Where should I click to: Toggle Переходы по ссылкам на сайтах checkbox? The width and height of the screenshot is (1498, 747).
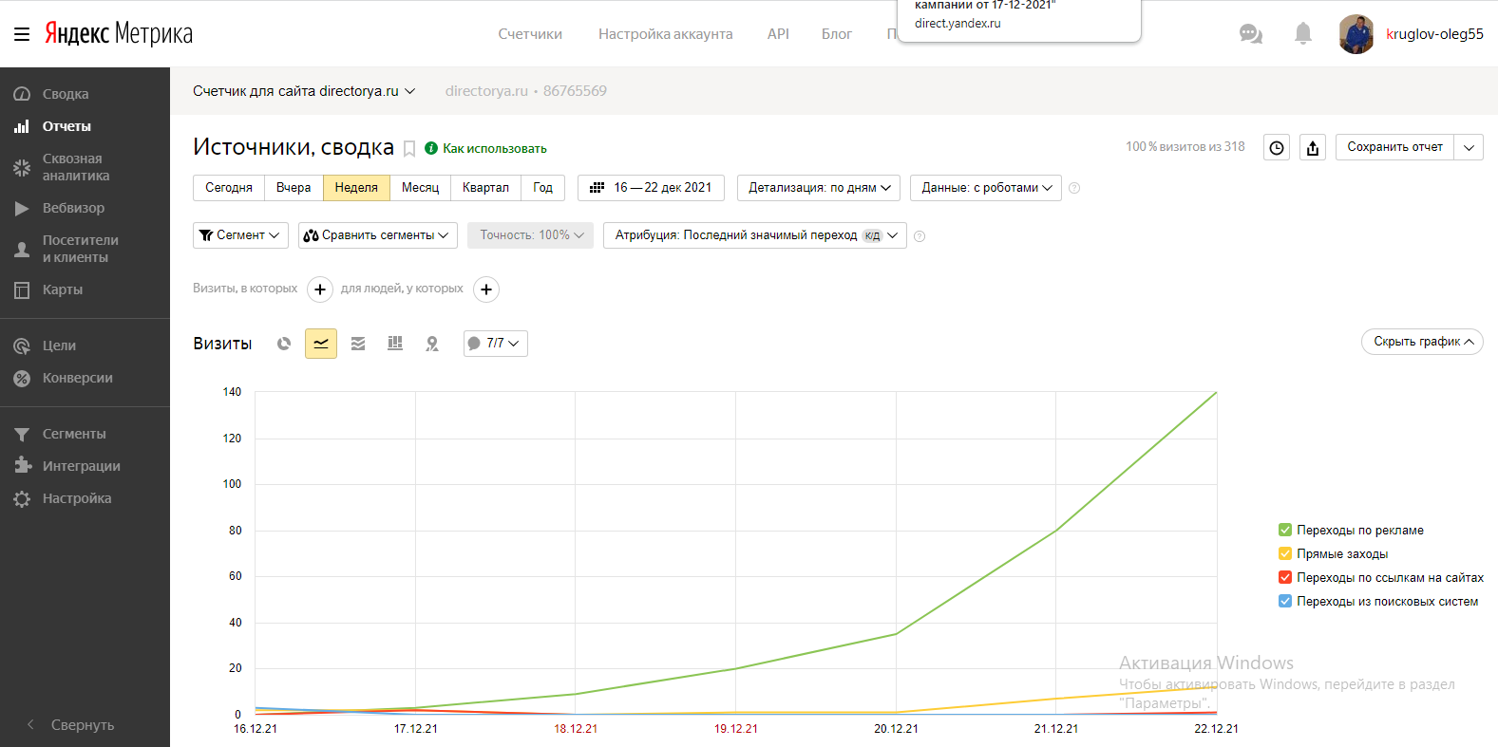(x=1285, y=577)
